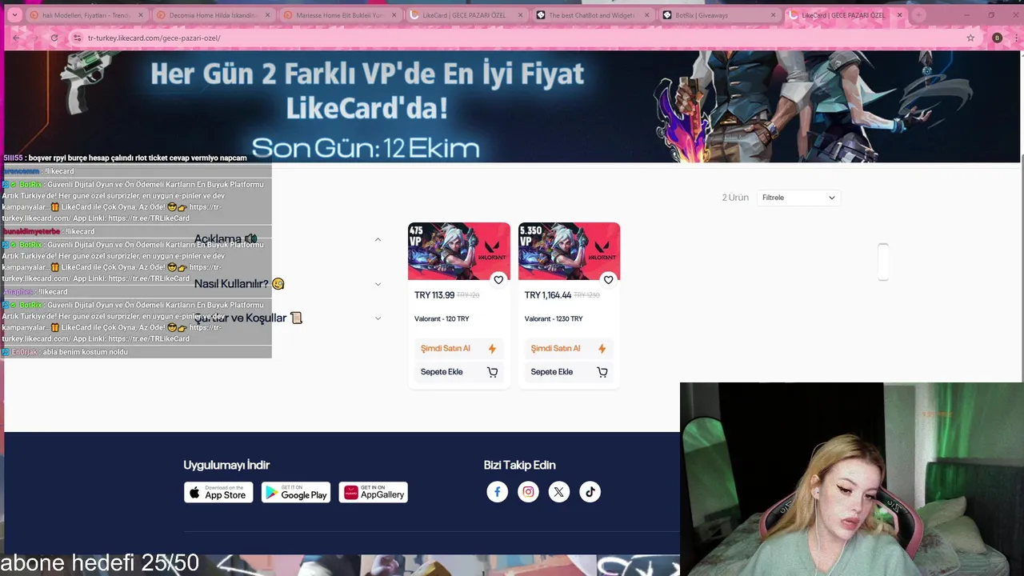Switch to the first LikeCard GECE PAZARI ÖZEL tab
The height and width of the screenshot is (576, 1024).
[x=464, y=14]
